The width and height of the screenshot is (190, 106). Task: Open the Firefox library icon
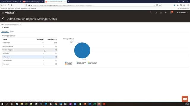[x=178, y=5]
